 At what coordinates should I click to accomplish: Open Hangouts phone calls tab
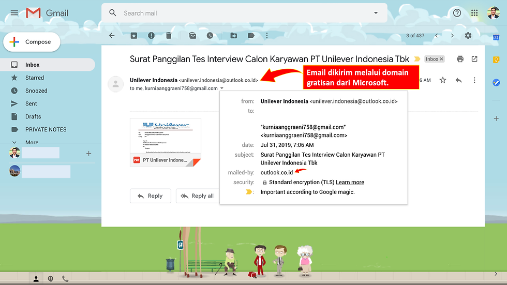pyautogui.click(x=65, y=279)
